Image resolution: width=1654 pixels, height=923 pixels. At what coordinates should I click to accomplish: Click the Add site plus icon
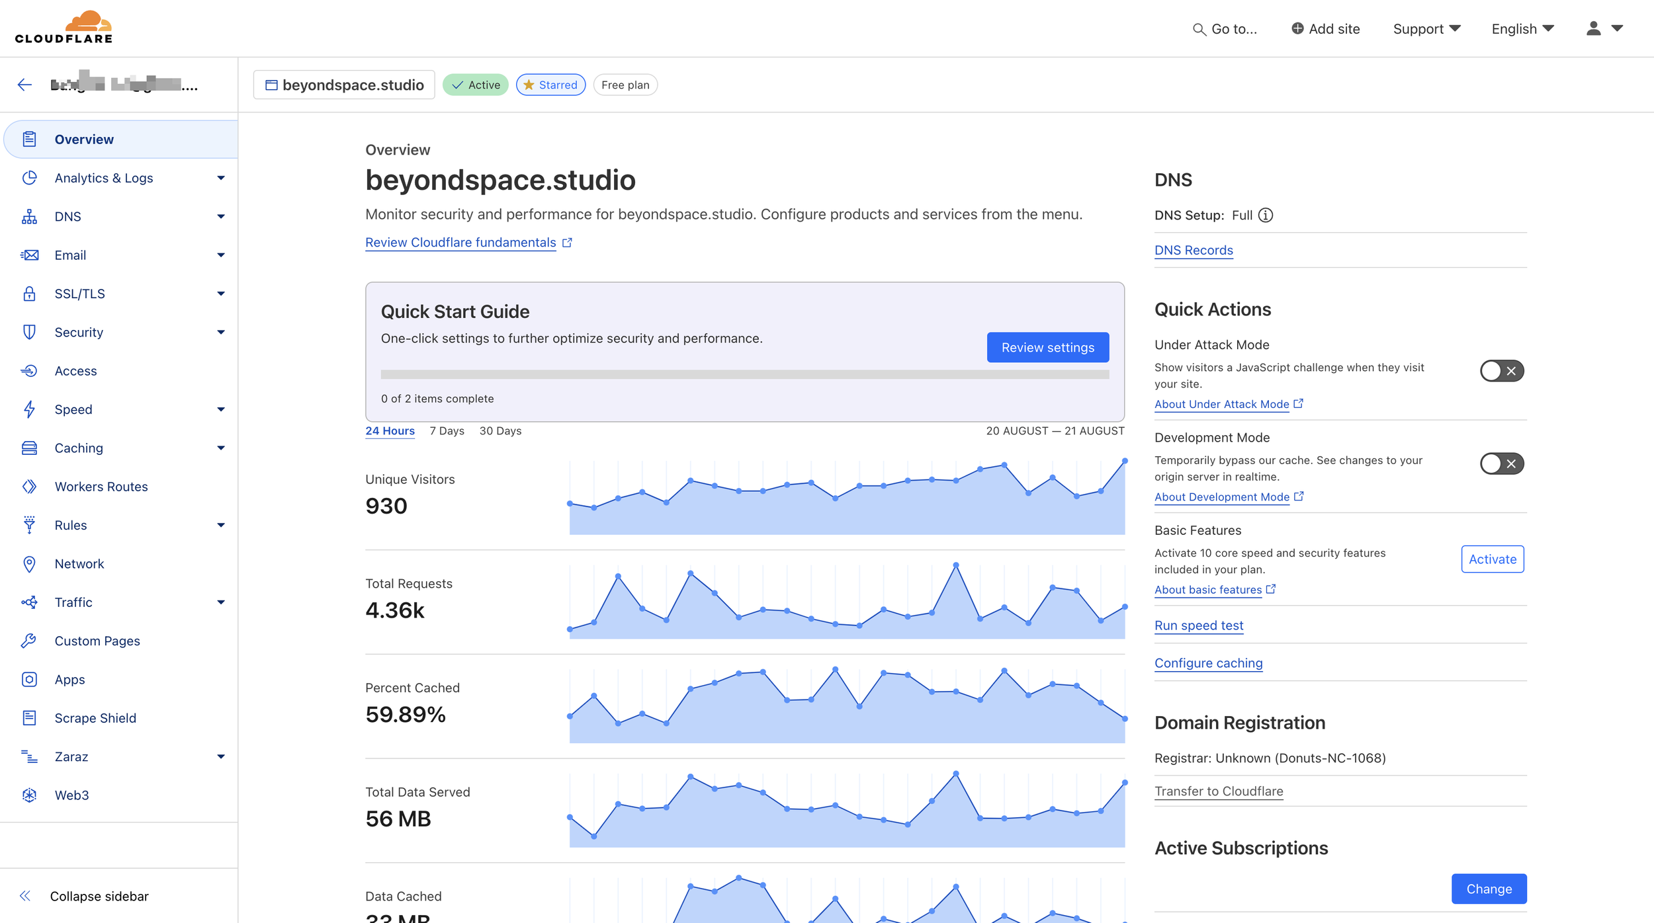pos(1297,28)
